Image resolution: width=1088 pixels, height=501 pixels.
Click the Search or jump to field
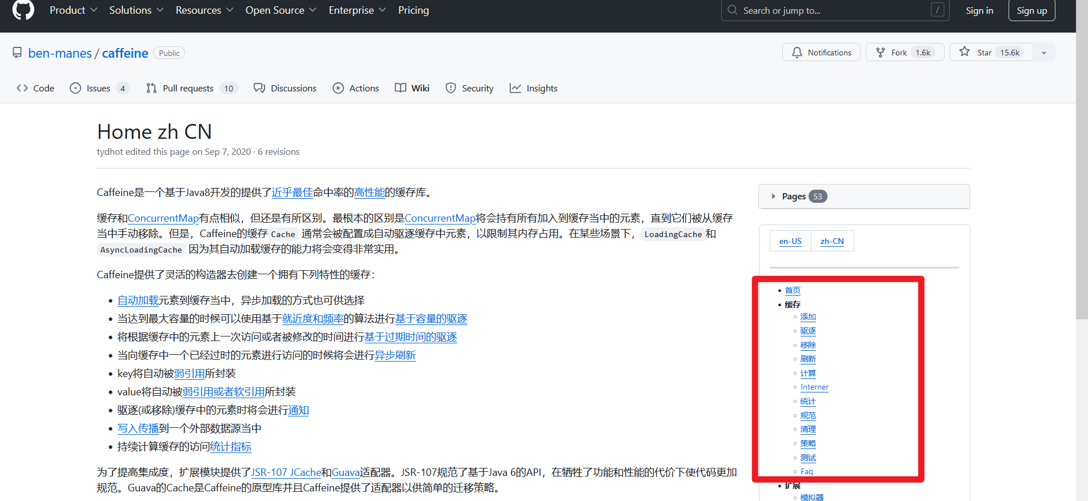tap(835, 10)
